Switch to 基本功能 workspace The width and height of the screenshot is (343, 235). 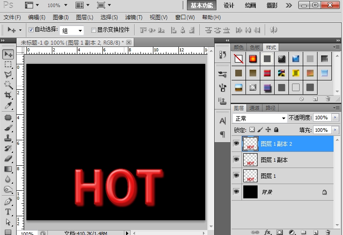[202, 5]
